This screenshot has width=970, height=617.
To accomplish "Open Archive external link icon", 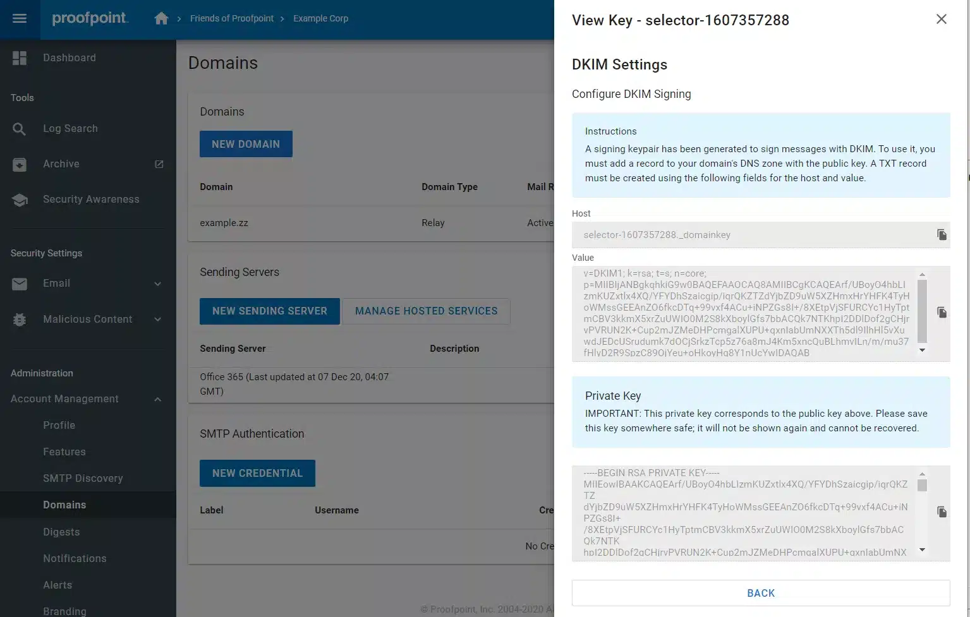I will (159, 164).
